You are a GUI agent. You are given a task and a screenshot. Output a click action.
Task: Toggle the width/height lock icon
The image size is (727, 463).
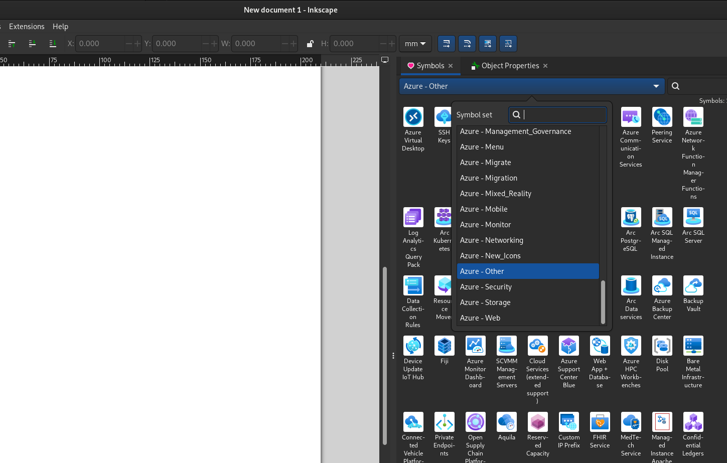coord(310,44)
